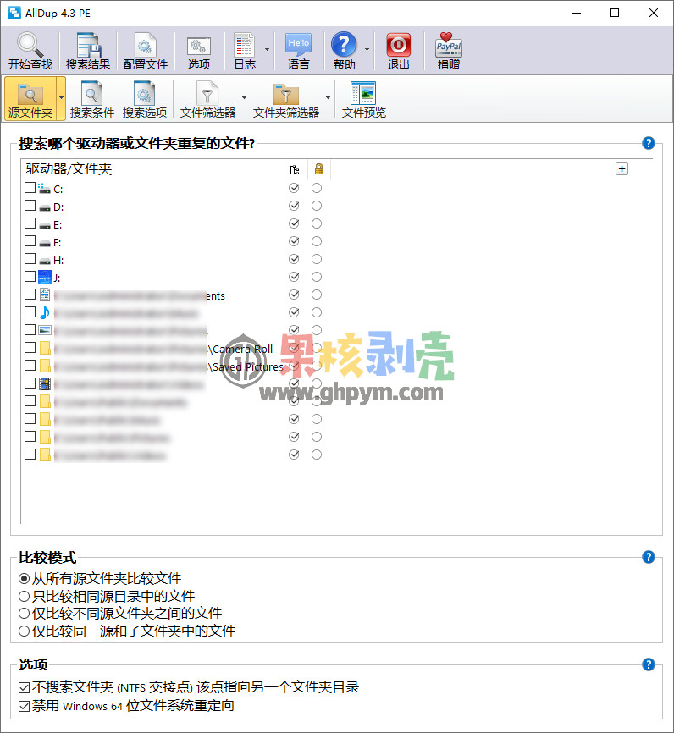Open the 帮助 question mark icon
Screen dimensions: 674x733
[x=345, y=51]
